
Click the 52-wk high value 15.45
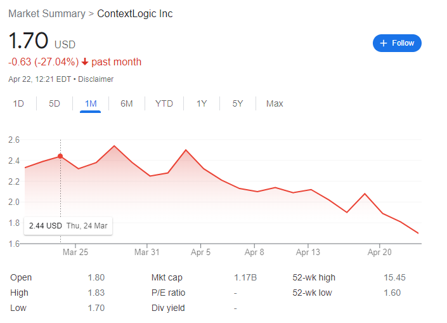tap(395, 277)
